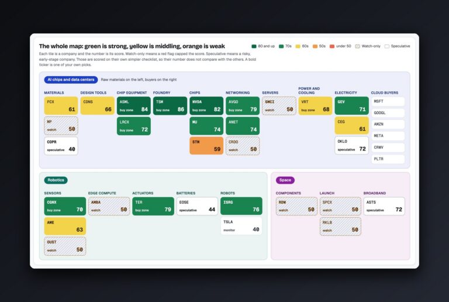Screen dimensions: 449x302
Task: Click the CLOUD BUYERS column heading
Action: pos(385,93)
